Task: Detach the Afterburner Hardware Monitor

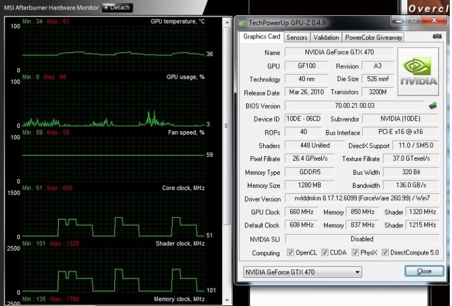Action: 117,7
